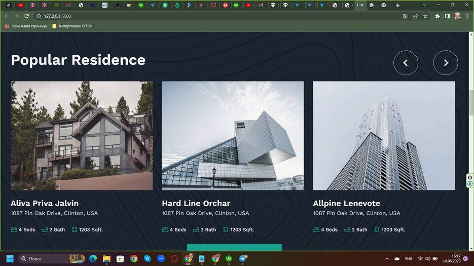Open Opera browser from the taskbar
This screenshot has height=266, width=474.
click(x=174, y=259)
